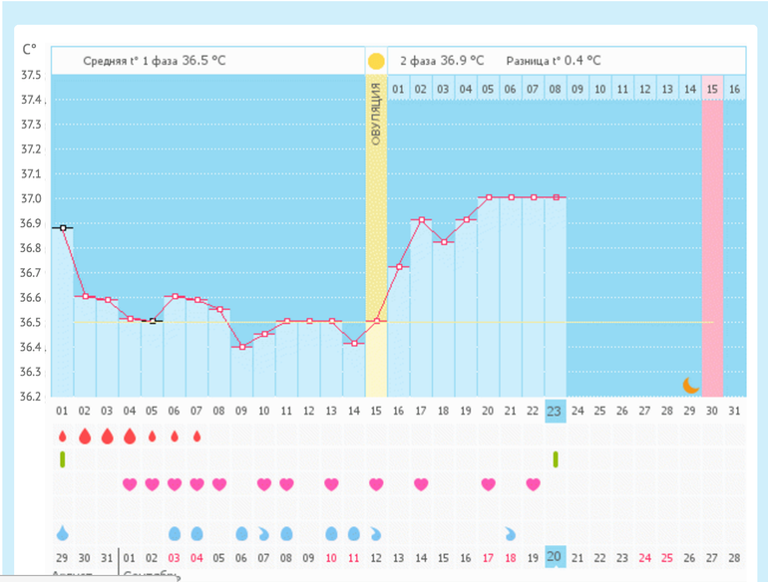Select the small blood drop under cycle day 05
The width and height of the screenshot is (768, 582).
click(152, 436)
